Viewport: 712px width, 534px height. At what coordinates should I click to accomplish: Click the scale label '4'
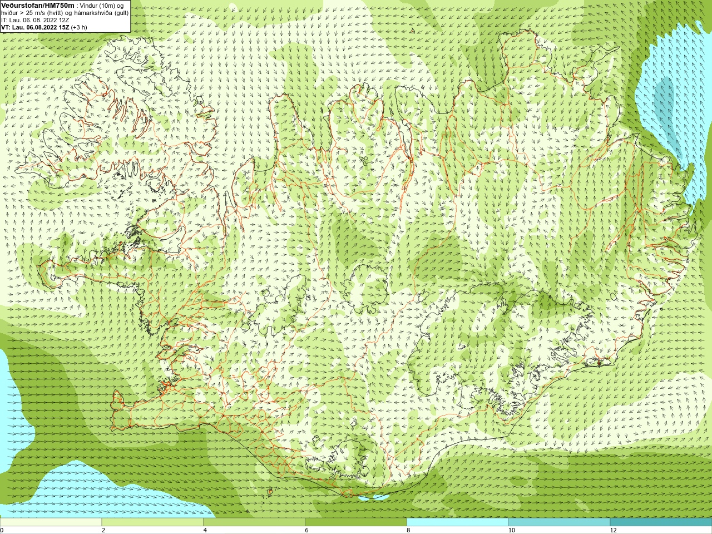click(x=205, y=530)
